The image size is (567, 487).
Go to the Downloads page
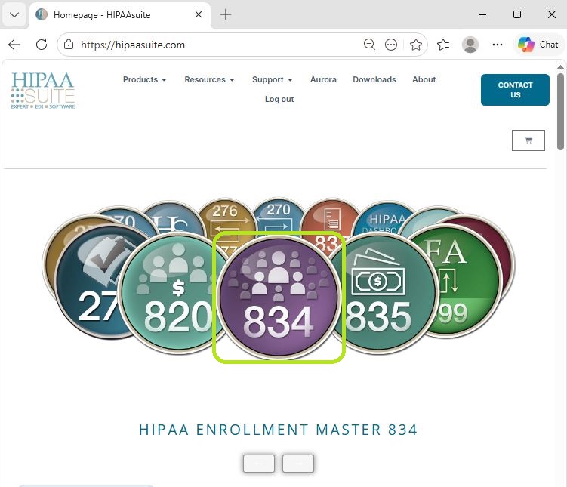click(x=374, y=79)
